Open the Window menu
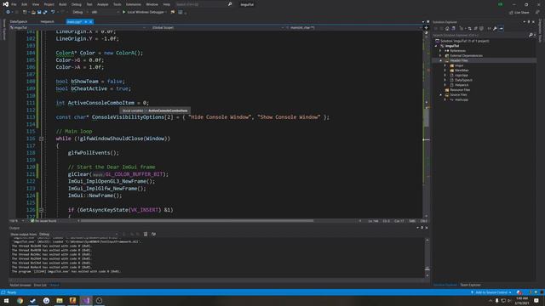Screen dimensions: 545x306 152,4
